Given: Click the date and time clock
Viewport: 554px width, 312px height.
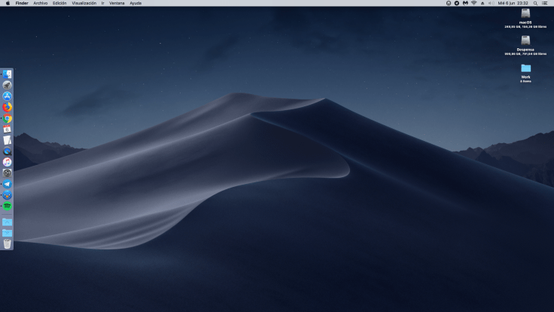Looking at the screenshot, I should pyautogui.click(x=513, y=3).
